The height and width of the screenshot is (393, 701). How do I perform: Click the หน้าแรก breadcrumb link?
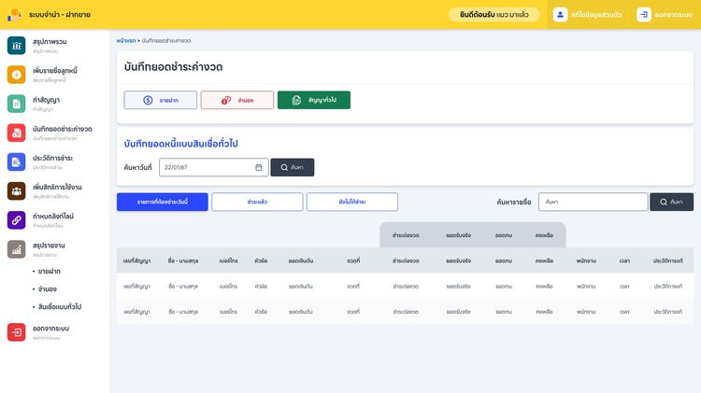pyautogui.click(x=125, y=41)
